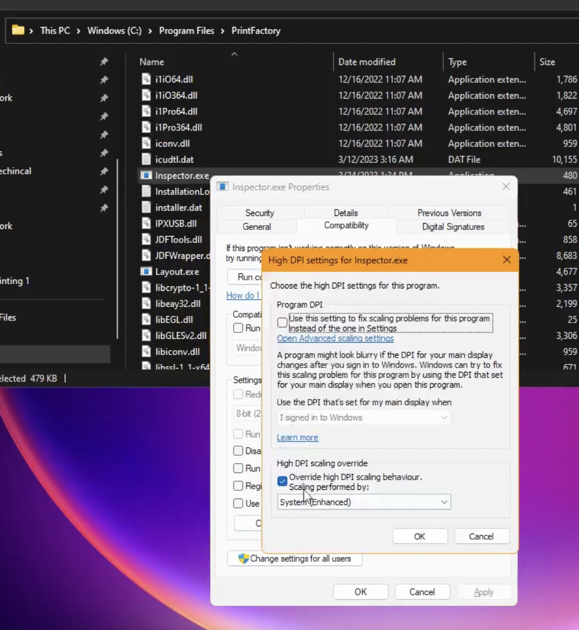Switch to the General tab
Image resolution: width=579 pixels, height=630 pixels.
coord(256,227)
